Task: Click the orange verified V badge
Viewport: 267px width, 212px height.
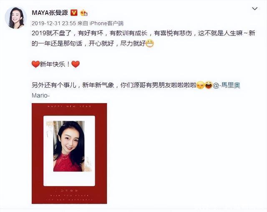Action: click(x=74, y=13)
